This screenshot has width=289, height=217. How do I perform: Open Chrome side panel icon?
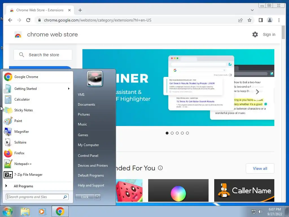tap(260, 20)
